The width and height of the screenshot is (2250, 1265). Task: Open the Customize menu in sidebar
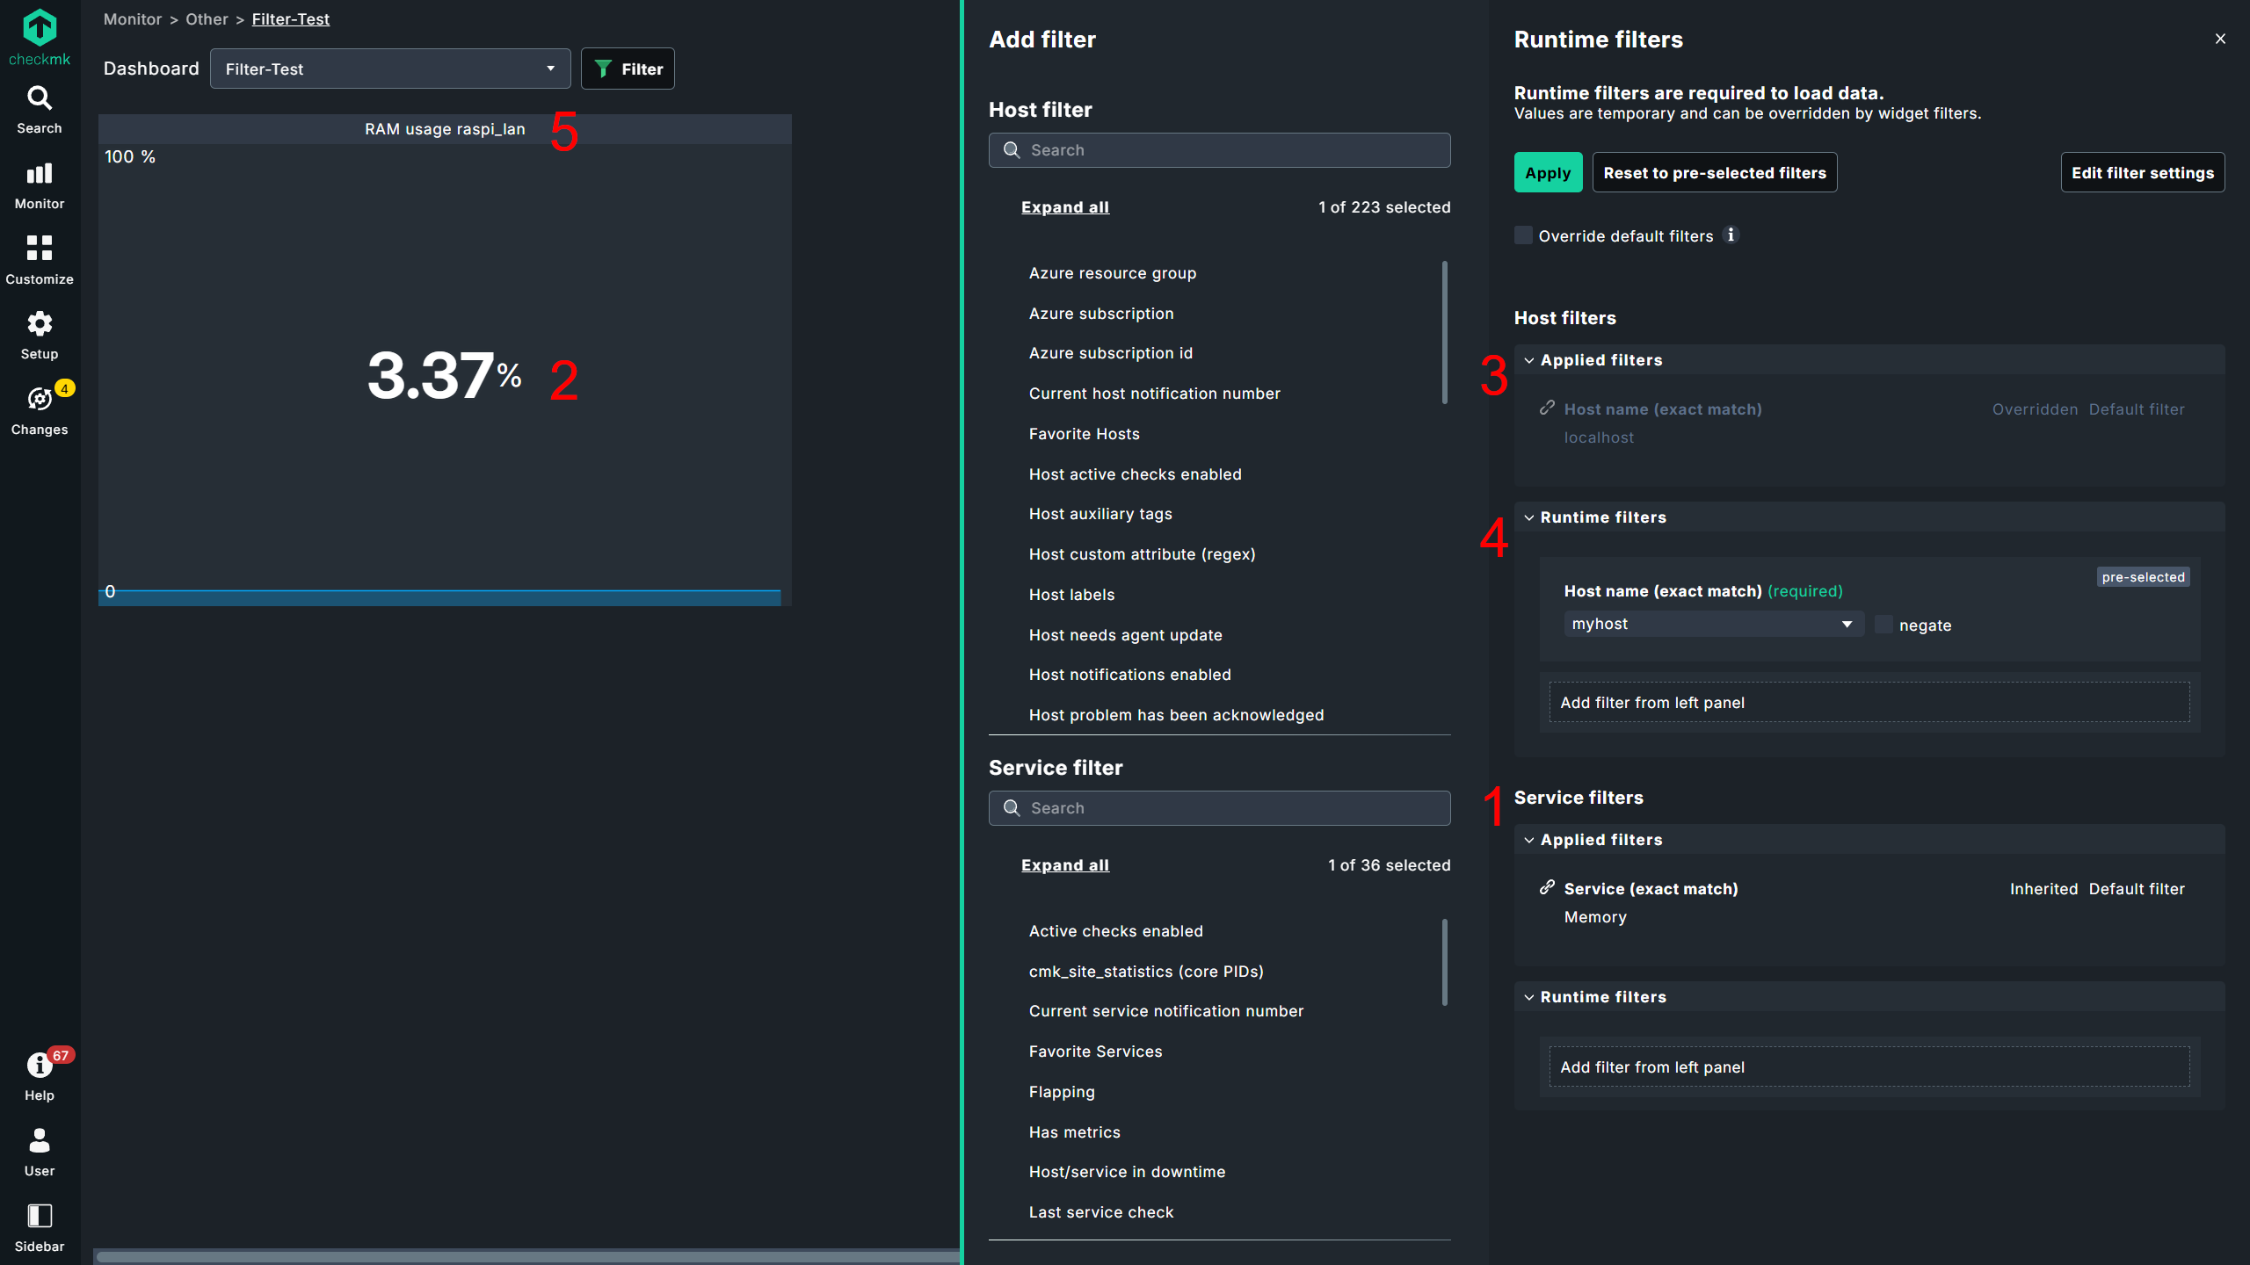(39, 259)
